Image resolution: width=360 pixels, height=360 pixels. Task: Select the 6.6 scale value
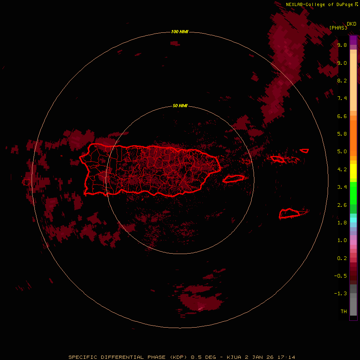click(342, 116)
